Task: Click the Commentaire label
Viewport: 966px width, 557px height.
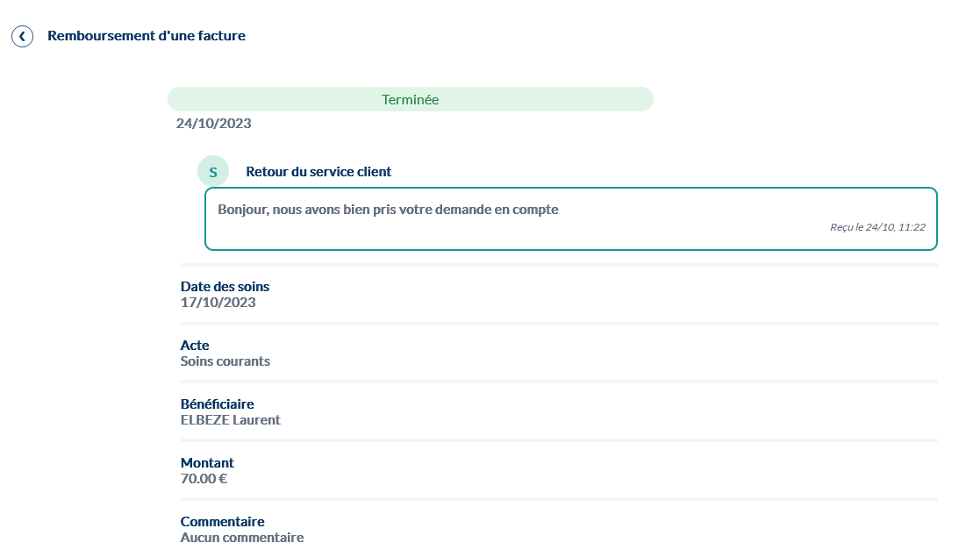Action: tap(222, 522)
